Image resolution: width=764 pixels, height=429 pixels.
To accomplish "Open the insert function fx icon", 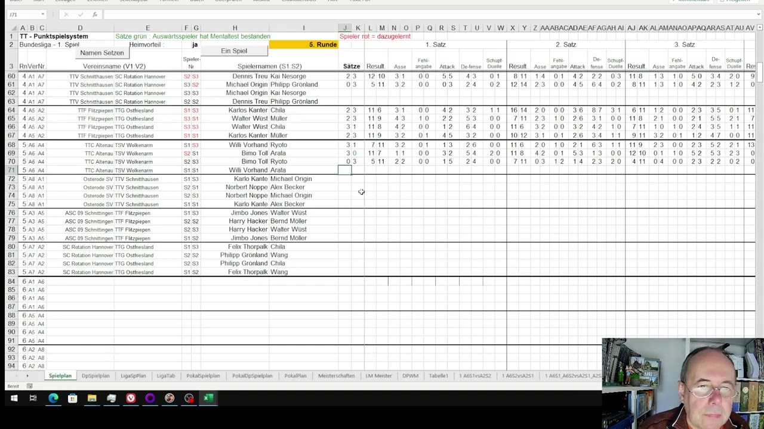I will click(95, 14).
